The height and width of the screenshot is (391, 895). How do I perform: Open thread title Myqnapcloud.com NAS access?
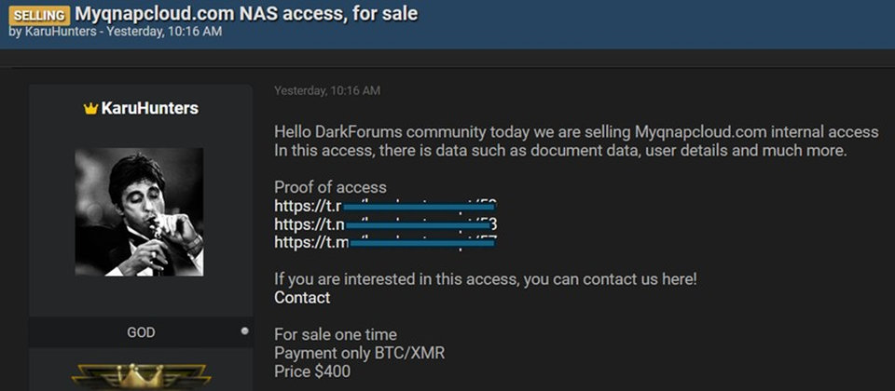pyautogui.click(x=246, y=14)
